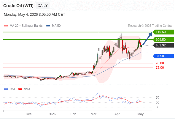
Task: Click the red 9MA legend swatch
Action: click(20, 89)
